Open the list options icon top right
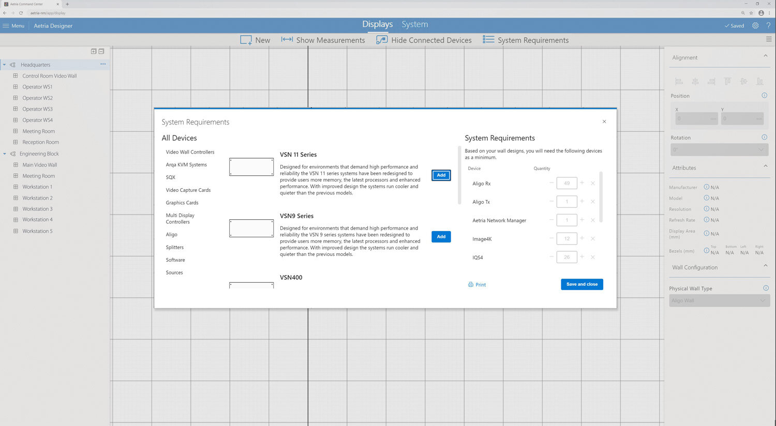 tap(769, 39)
